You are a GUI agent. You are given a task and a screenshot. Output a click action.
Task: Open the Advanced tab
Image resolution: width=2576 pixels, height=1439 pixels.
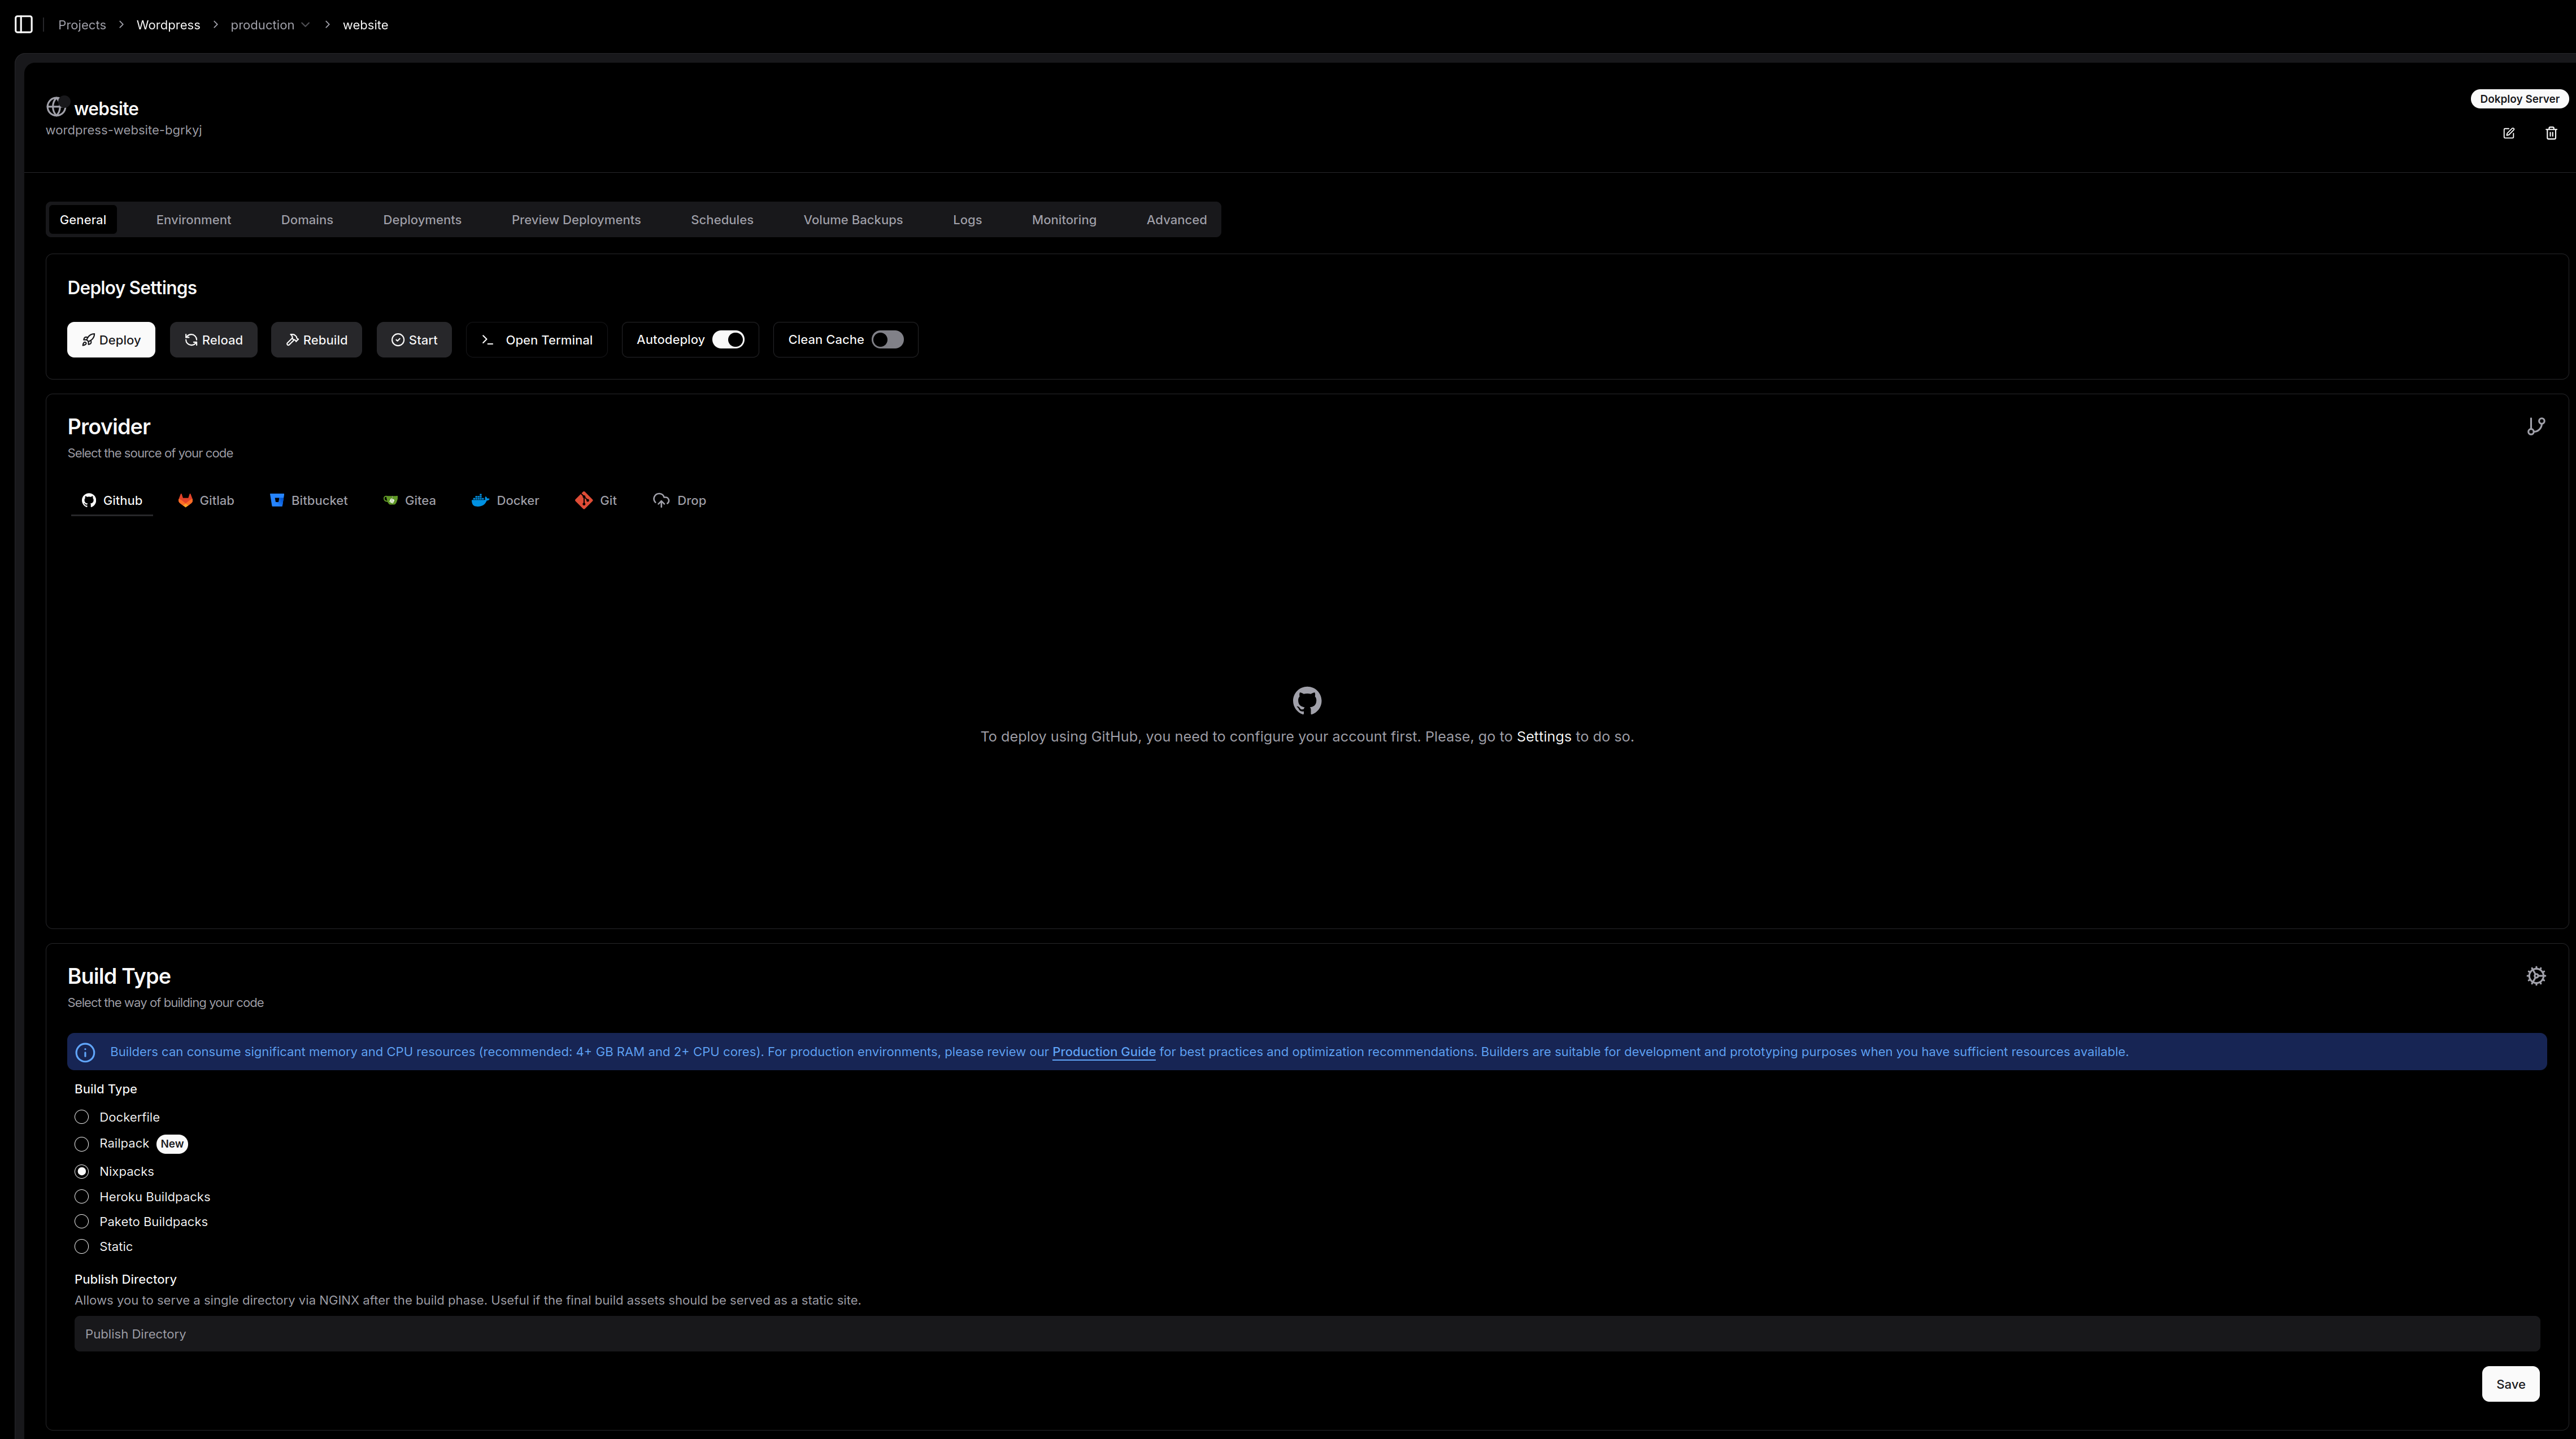(x=1176, y=220)
